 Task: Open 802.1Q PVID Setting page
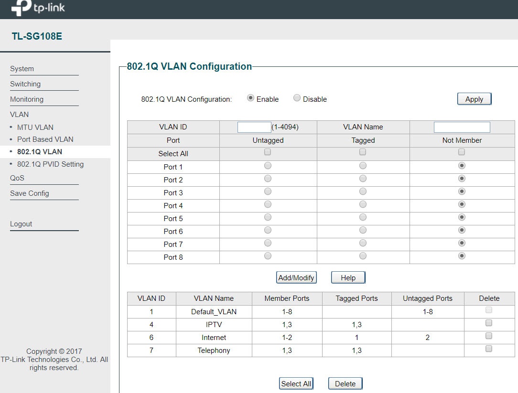50,164
